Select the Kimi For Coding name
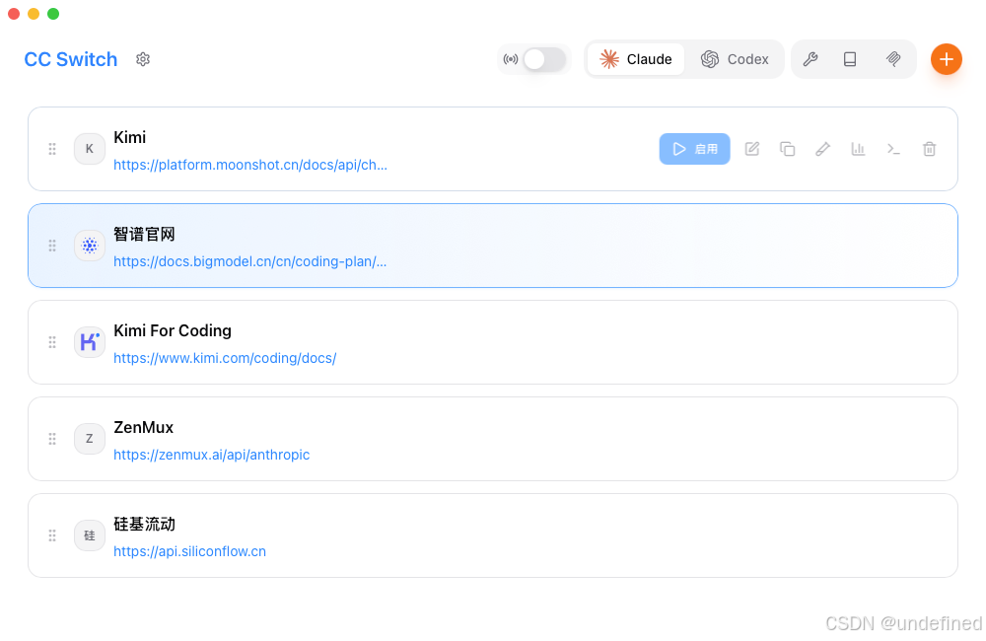The width and height of the screenshot is (986, 641). point(173,331)
